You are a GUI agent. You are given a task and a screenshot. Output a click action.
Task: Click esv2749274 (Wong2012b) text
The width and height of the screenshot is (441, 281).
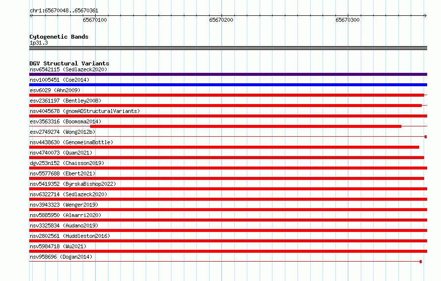[62, 132]
